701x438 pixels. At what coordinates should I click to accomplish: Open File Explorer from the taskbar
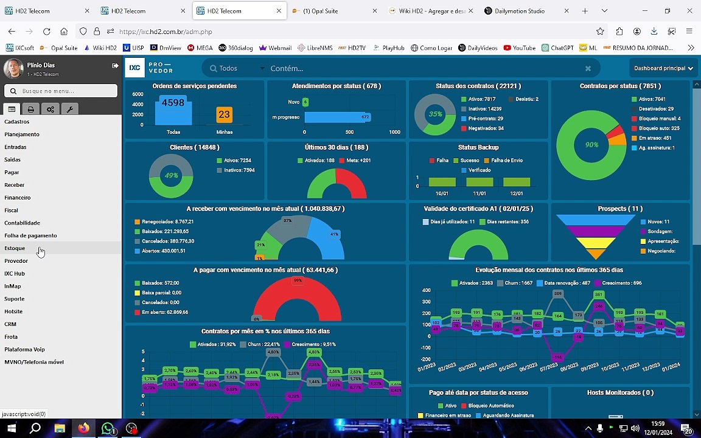60,428
